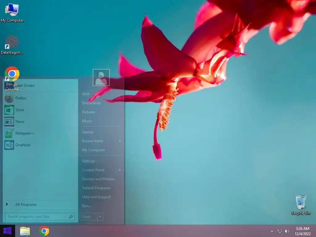Viewport: 316px width, 237px height.
Task: Expand the Recent Items submenu arrow
Action: coord(120,141)
